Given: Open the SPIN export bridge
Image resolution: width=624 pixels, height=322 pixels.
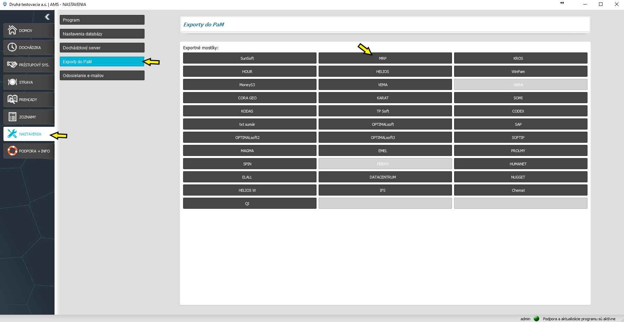Looking at the screenshot, I should pos(249,164).
